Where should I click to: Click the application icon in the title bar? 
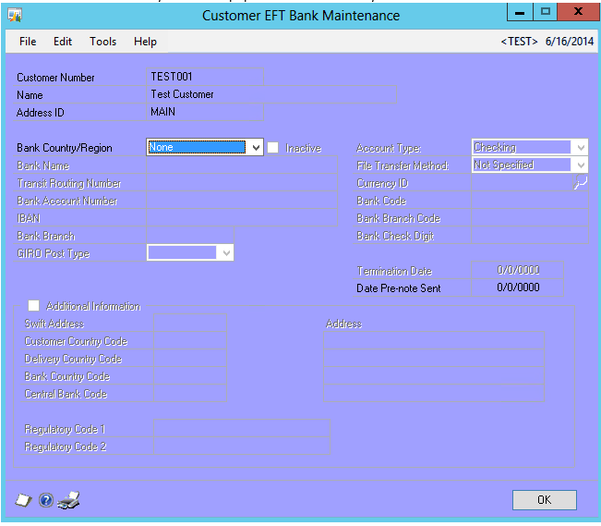click(x=15, y=15)
